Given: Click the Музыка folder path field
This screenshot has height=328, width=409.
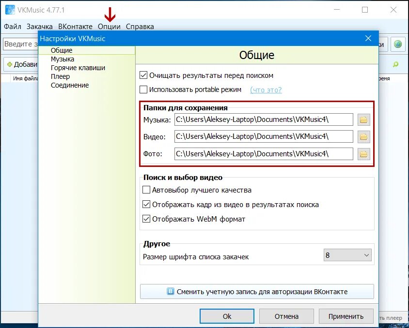Looking at the screenshot, I should click(264, 119).
